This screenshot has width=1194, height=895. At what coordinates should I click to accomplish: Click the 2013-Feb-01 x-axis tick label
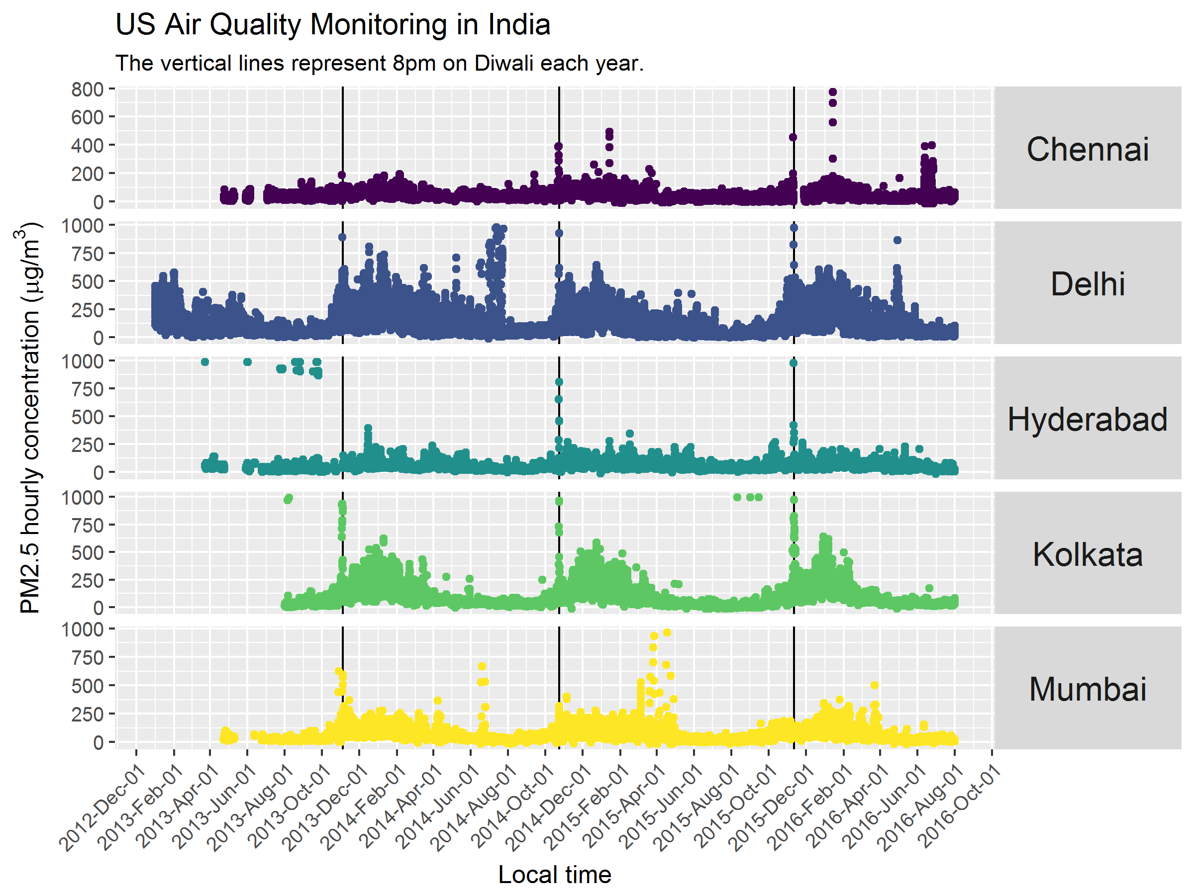(x=140, y=807)
